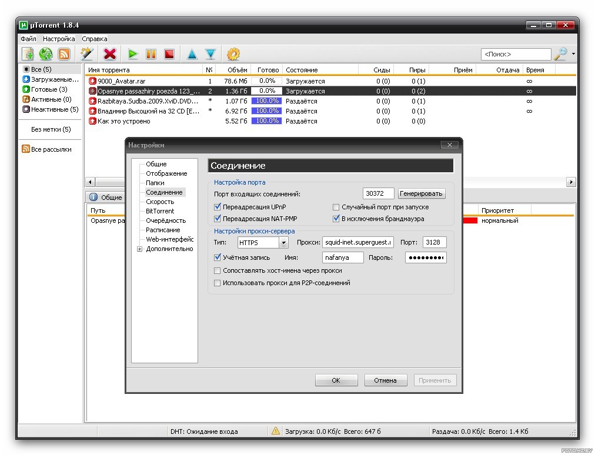Click the 'Отмена' button
595x455 pixels.
click(386, 380)
